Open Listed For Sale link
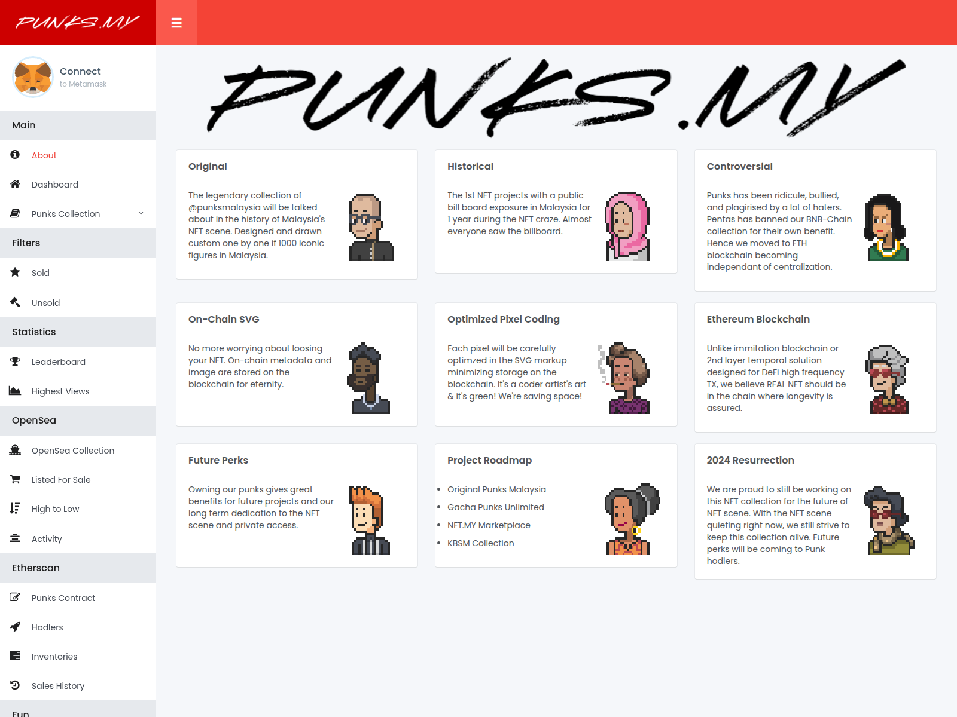The height and width of the screenshot is (717, 957). tap(61, 480)
